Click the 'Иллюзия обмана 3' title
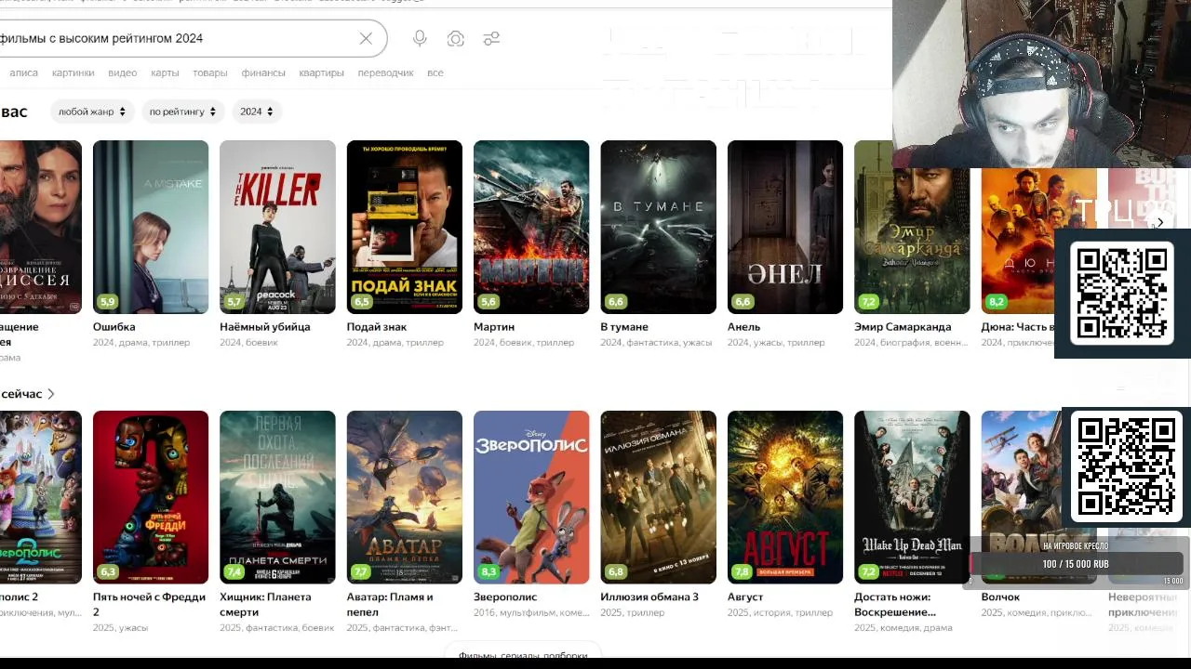 (649, 597)
